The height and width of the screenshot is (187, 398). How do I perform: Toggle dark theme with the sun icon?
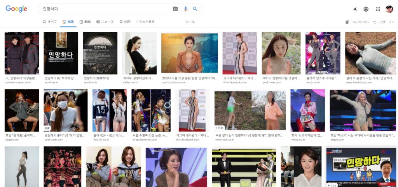tap(355, 9)
